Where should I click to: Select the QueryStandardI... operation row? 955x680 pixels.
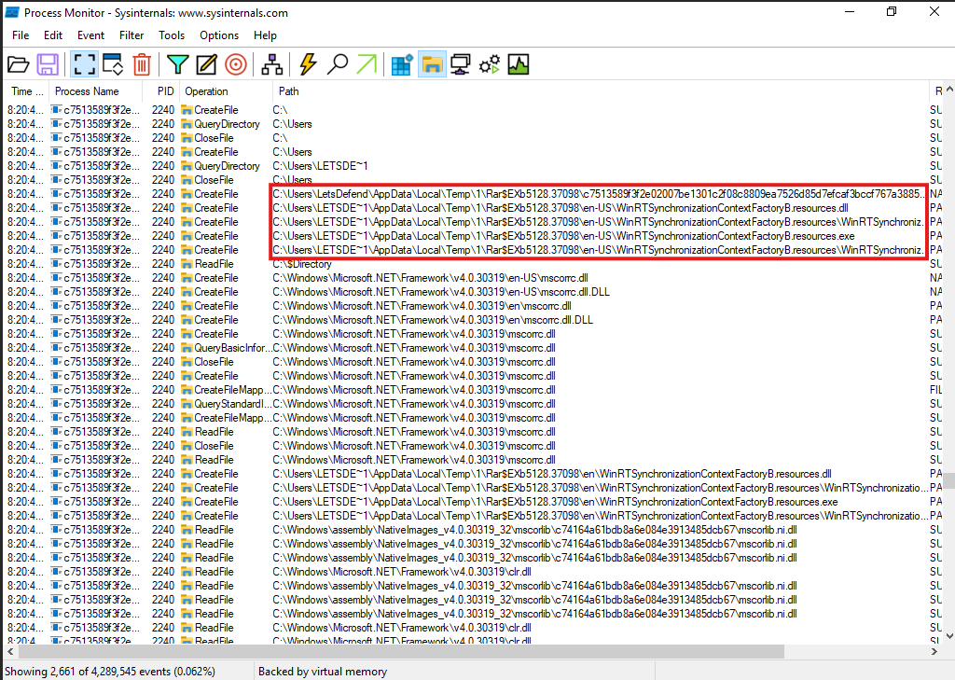pyautogui.click(x=473, y=404)
